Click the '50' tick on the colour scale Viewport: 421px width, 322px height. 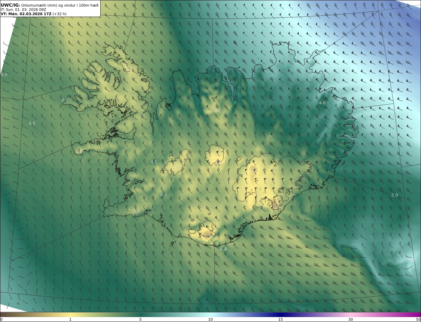(x=418, y=320)
